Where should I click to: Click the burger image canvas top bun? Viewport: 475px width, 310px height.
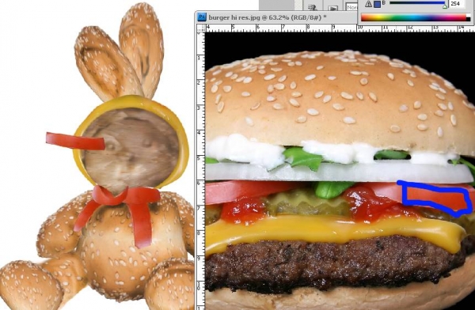(340, 100)
